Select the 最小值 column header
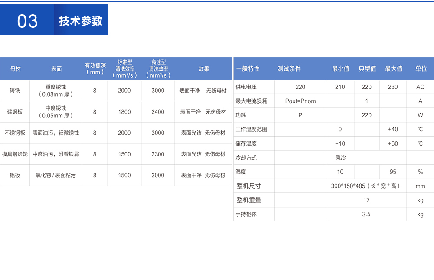434x280 pixels. point(341,68)
